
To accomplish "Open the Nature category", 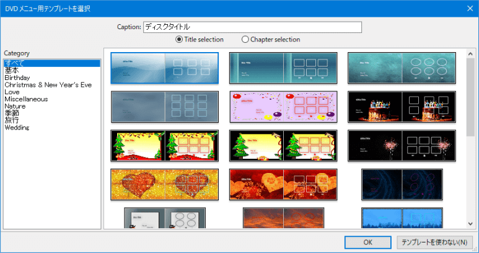I will tap(15, 106).
